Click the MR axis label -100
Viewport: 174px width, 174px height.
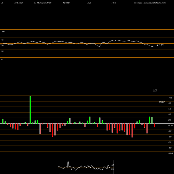171,153
